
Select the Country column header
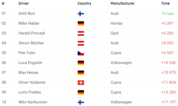(84, 3)
